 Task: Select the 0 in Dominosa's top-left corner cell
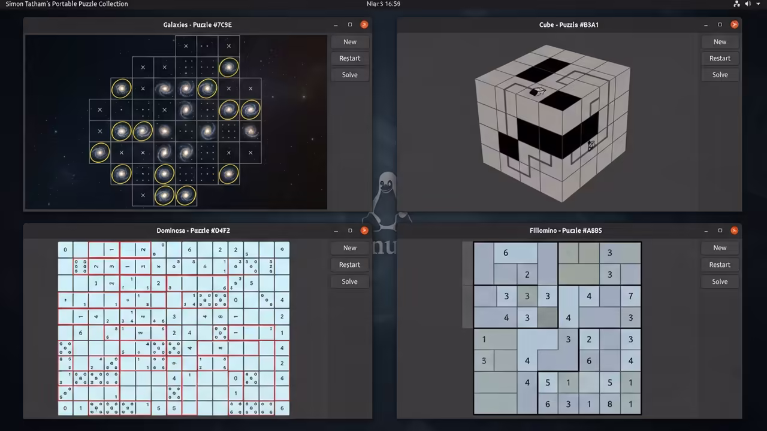(x=65, y=250)
